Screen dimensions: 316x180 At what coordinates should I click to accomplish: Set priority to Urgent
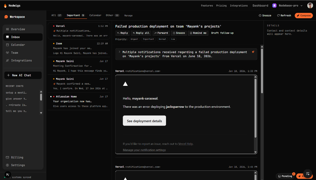tap(134, 39)
